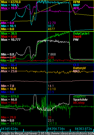Click the 'Min = 10.1' MAP minimum
This screenshot has height=135, width=94.
click(9, 26)
